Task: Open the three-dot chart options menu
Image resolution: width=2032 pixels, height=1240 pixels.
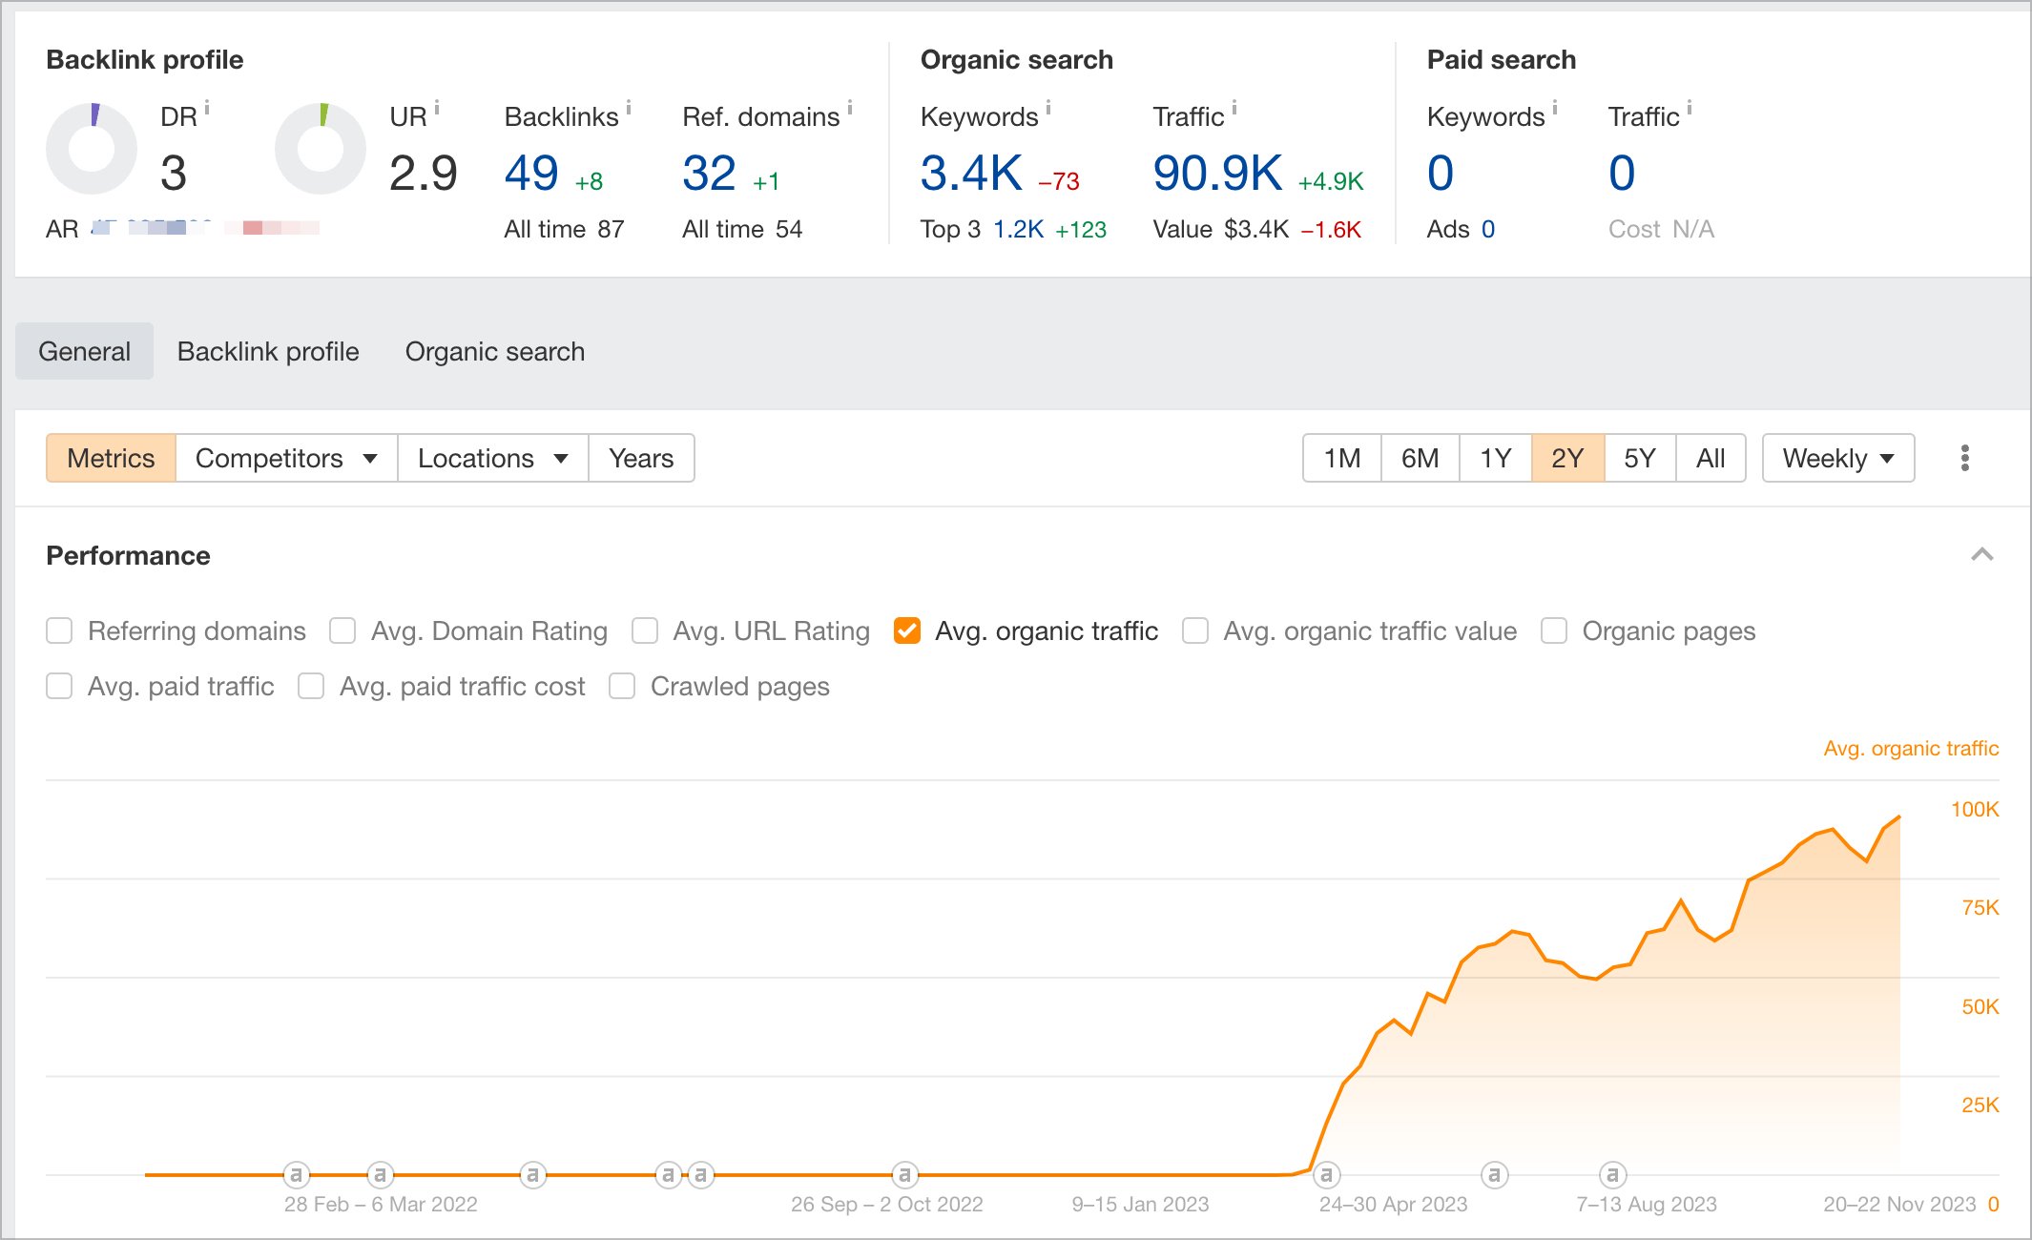Action: pyautogui.click(x=1965, y=458)
